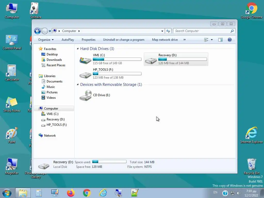Image resolution: width=264 pixels, height=198 pixels.
Task: Select Libraries in the navigation pane
Action: point(50,76)
